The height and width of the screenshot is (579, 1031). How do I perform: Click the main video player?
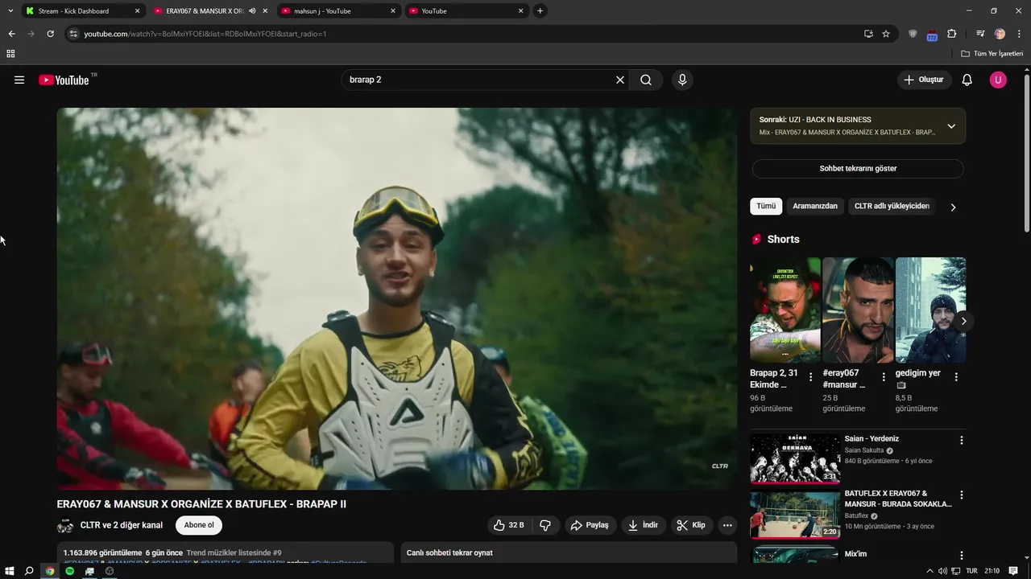click(396, 298)
